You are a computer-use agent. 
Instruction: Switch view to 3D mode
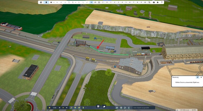91,2
